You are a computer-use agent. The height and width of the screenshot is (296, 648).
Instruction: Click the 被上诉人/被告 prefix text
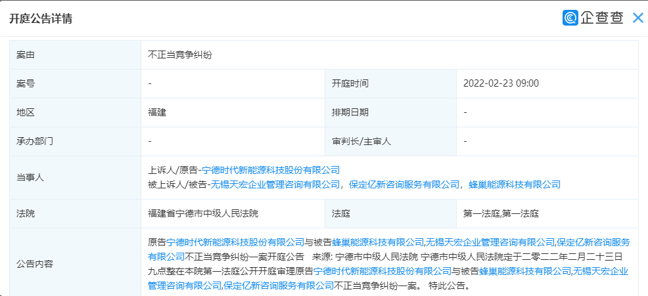click(177, 184)
